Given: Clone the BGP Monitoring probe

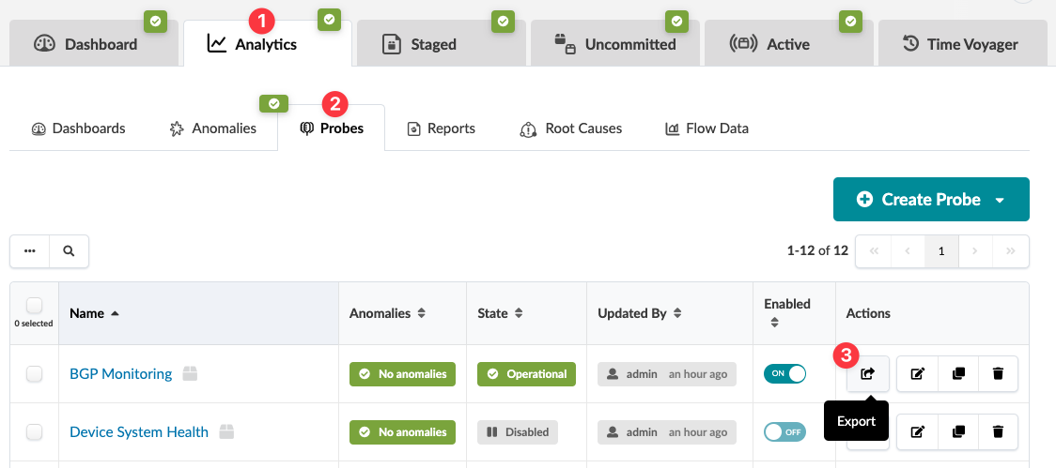Looking at the screenshot, I should pos(957,374).
